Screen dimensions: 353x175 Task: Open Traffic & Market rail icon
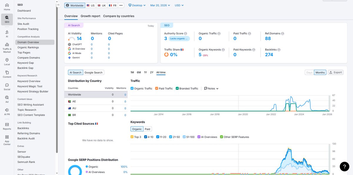(x=7, y=48)
